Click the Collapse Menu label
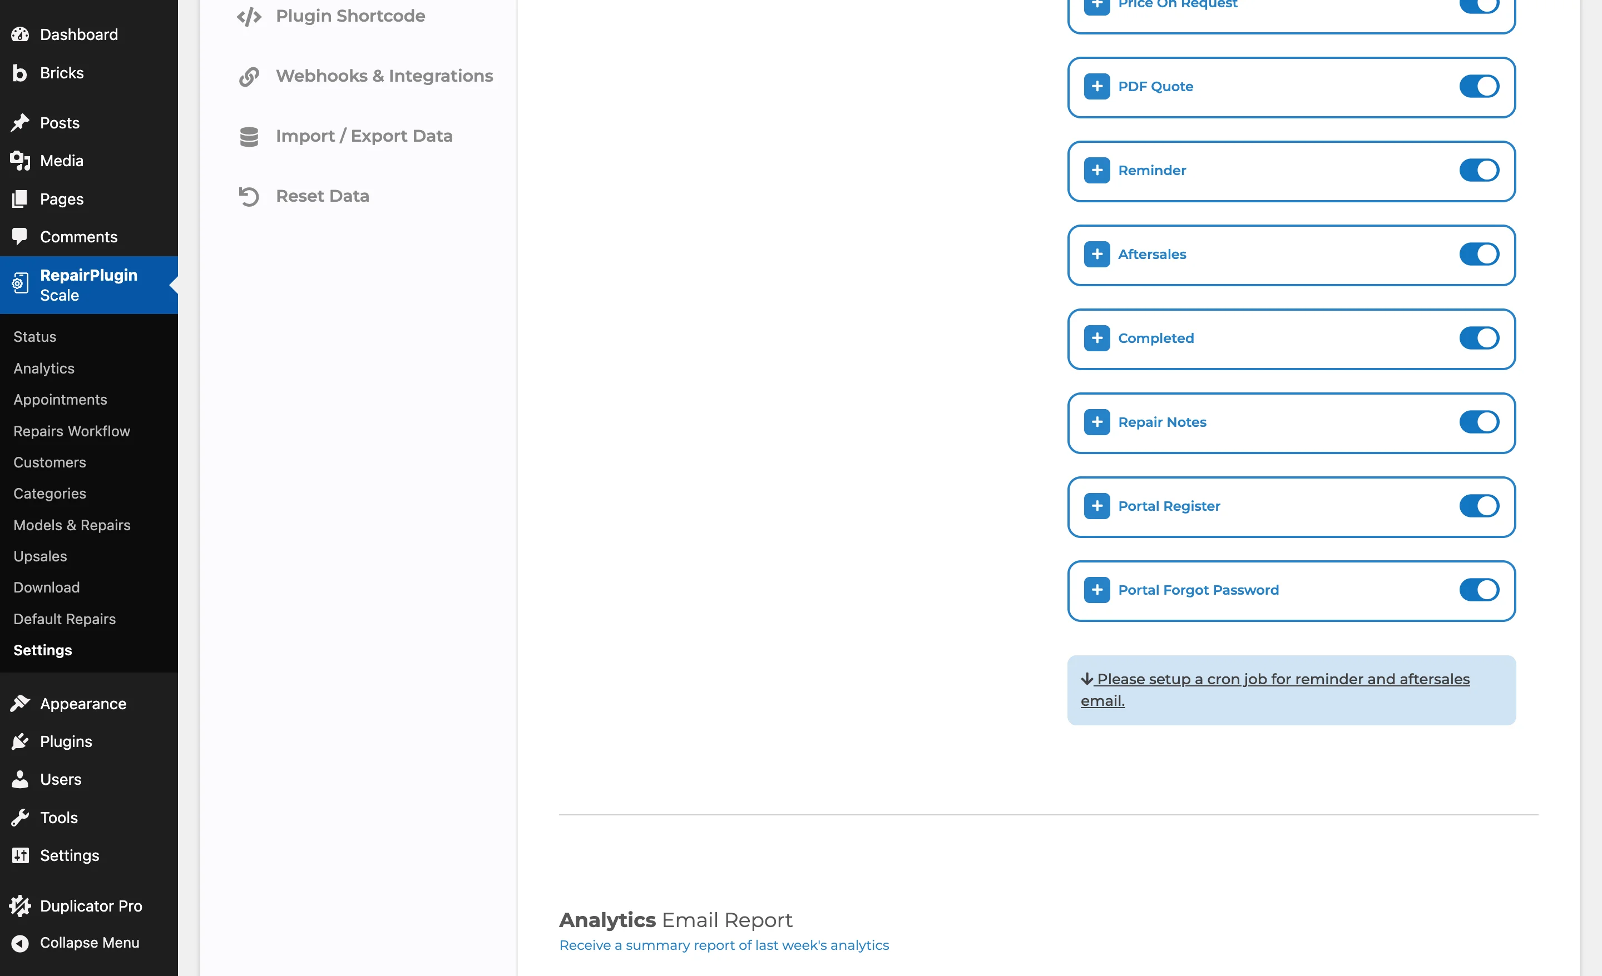This screenshot has width=1602, height=976. pyautogui.click(x=90, y=942)
